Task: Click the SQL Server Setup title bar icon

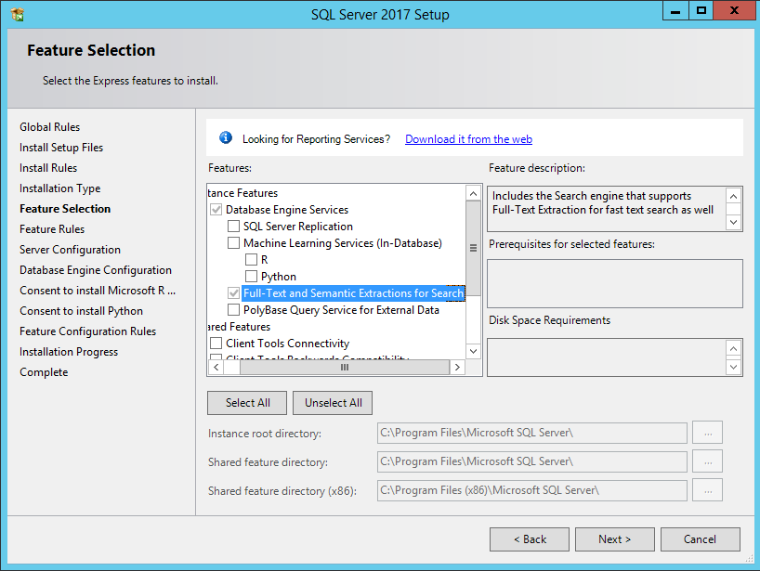Action: pos(17,14)
